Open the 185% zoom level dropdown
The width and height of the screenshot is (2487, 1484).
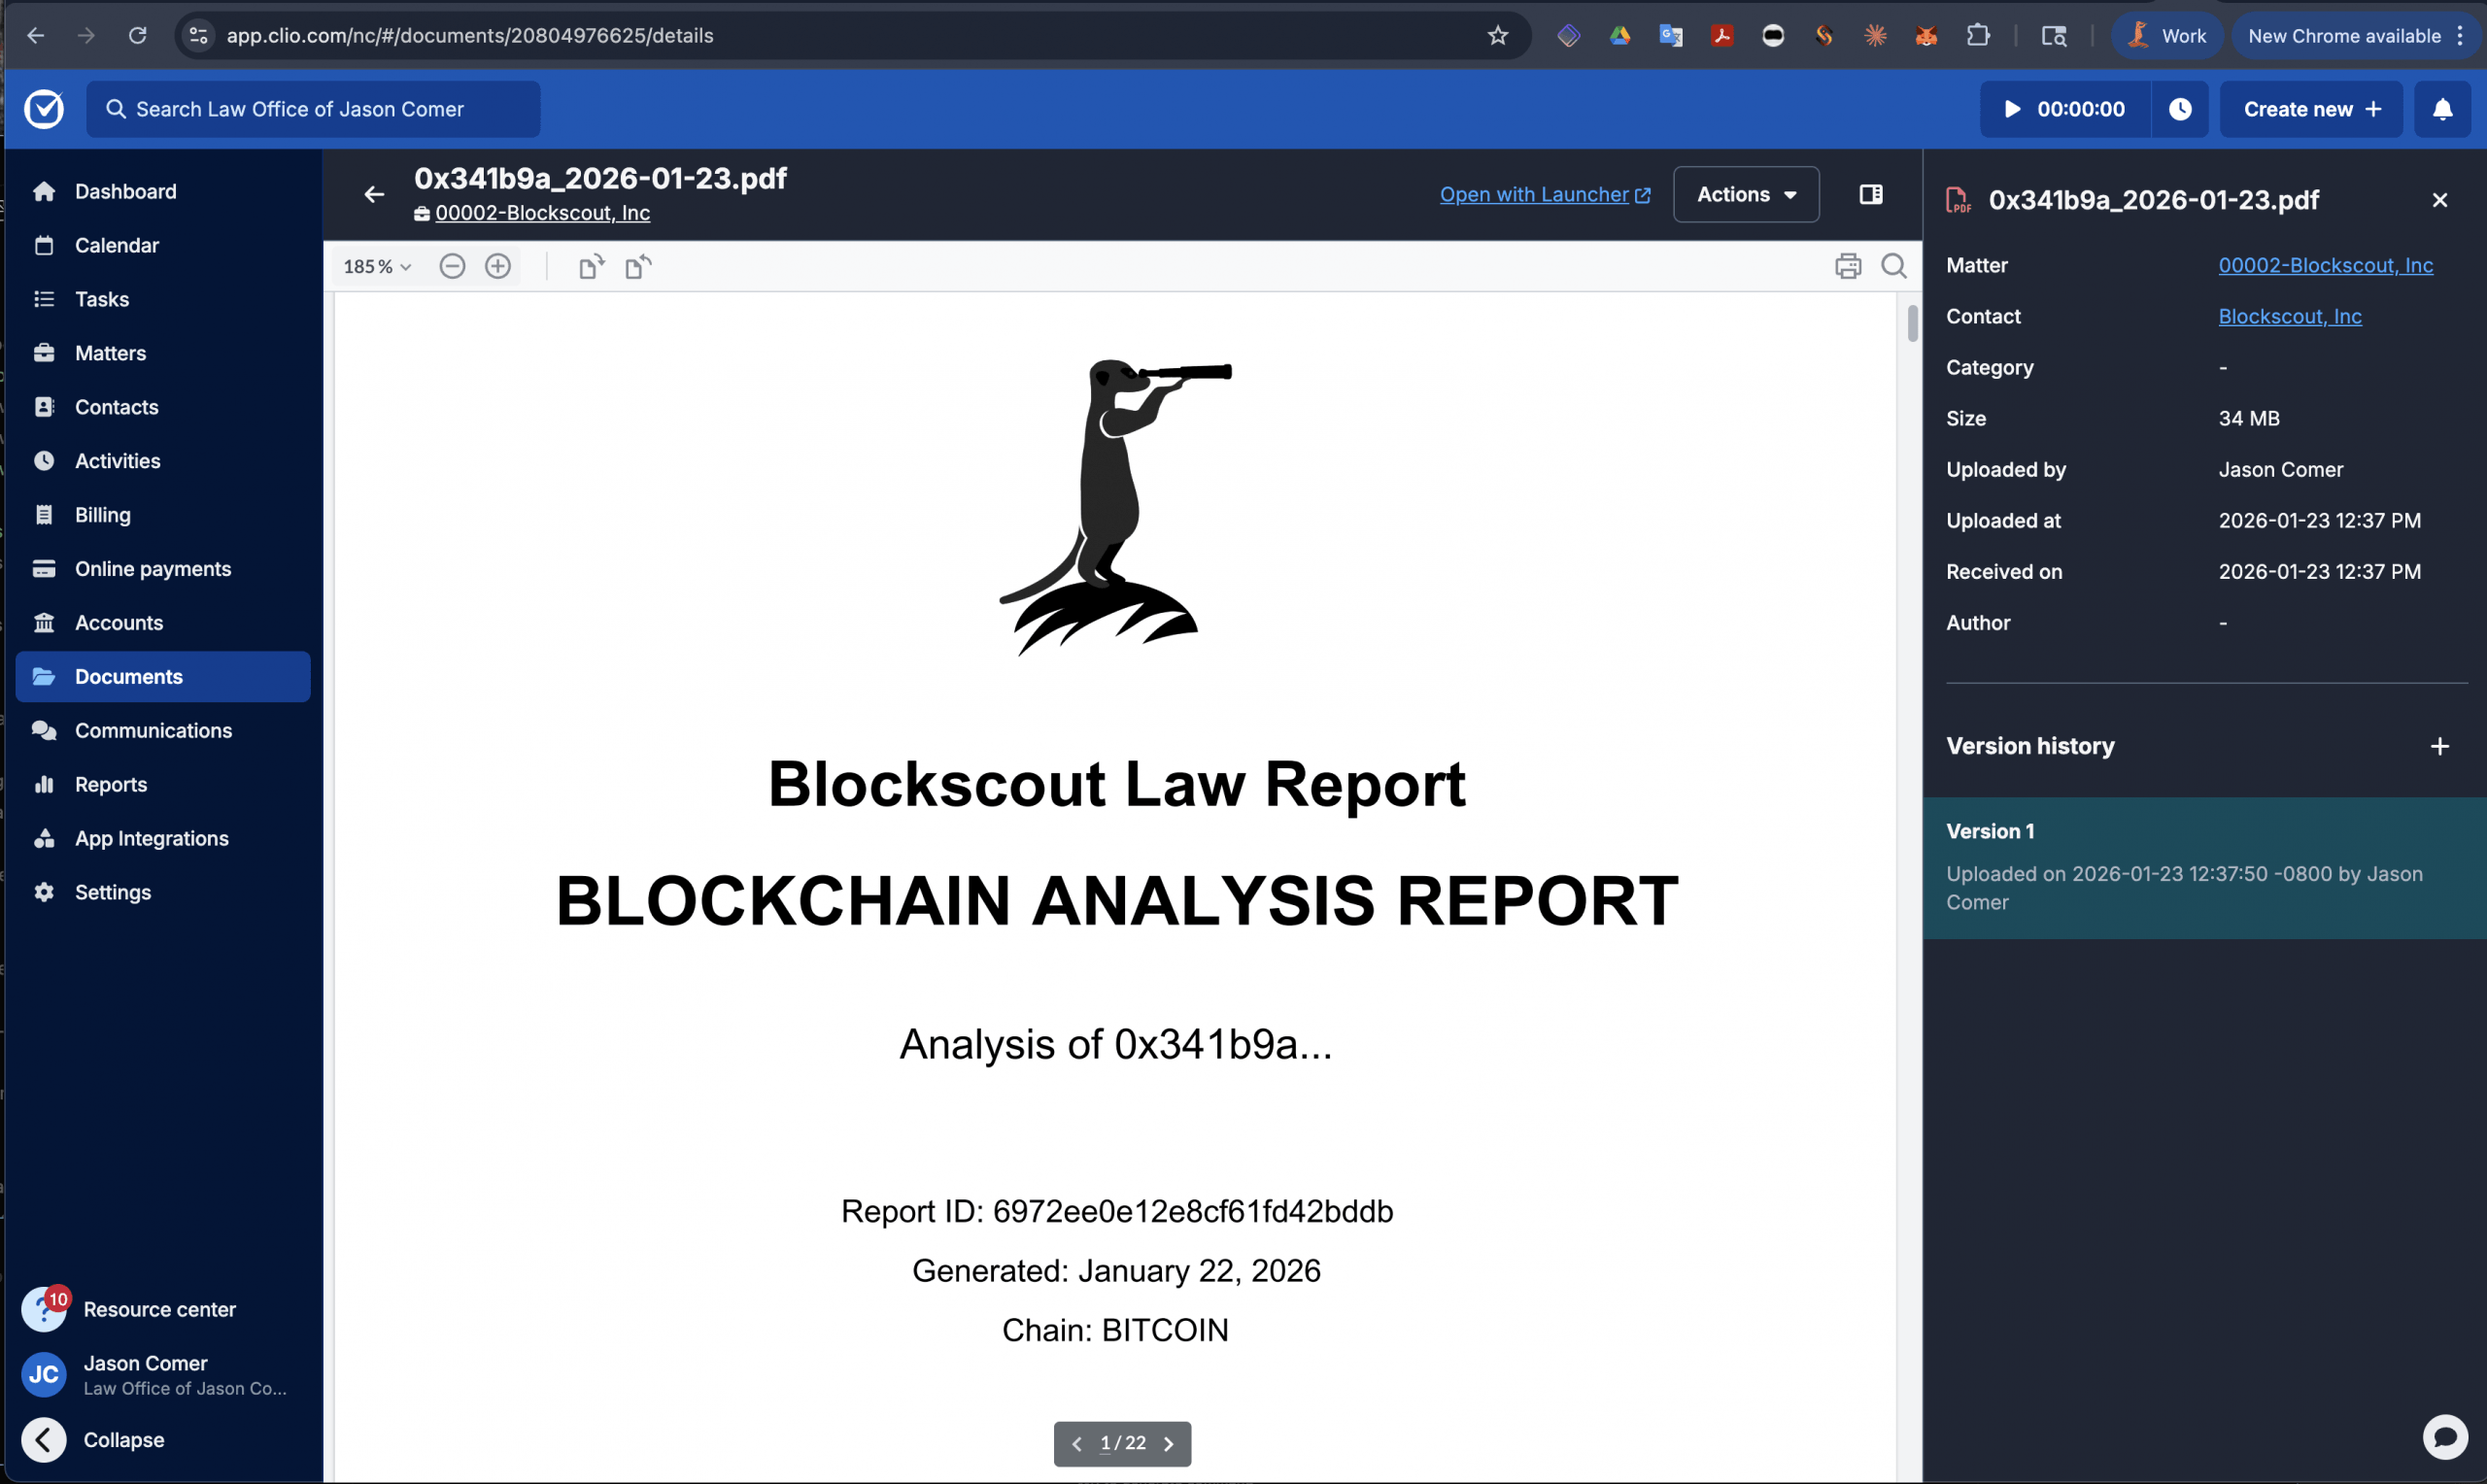pos(377,266)
